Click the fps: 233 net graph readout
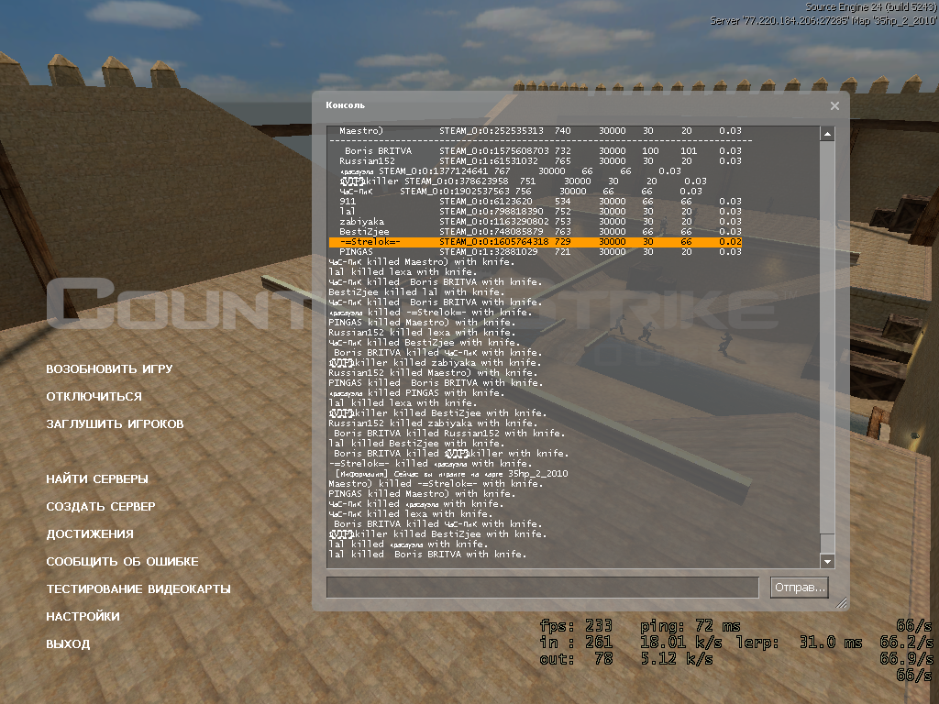939x704 pixels. 576,626
